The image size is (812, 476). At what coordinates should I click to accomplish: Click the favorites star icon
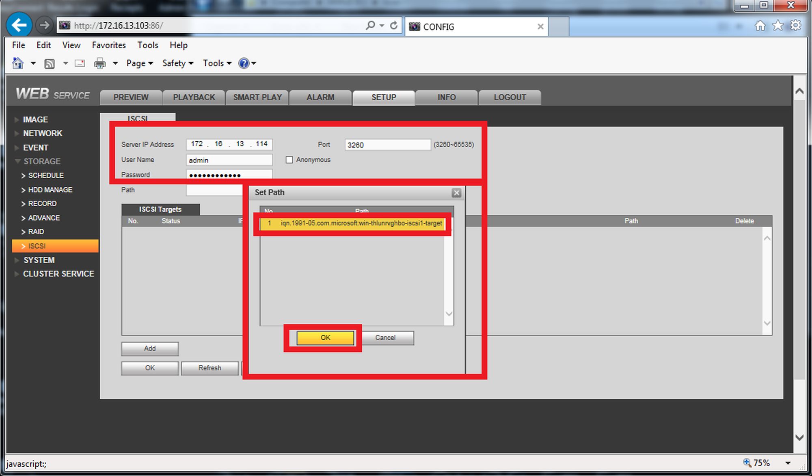pos(778,26)
